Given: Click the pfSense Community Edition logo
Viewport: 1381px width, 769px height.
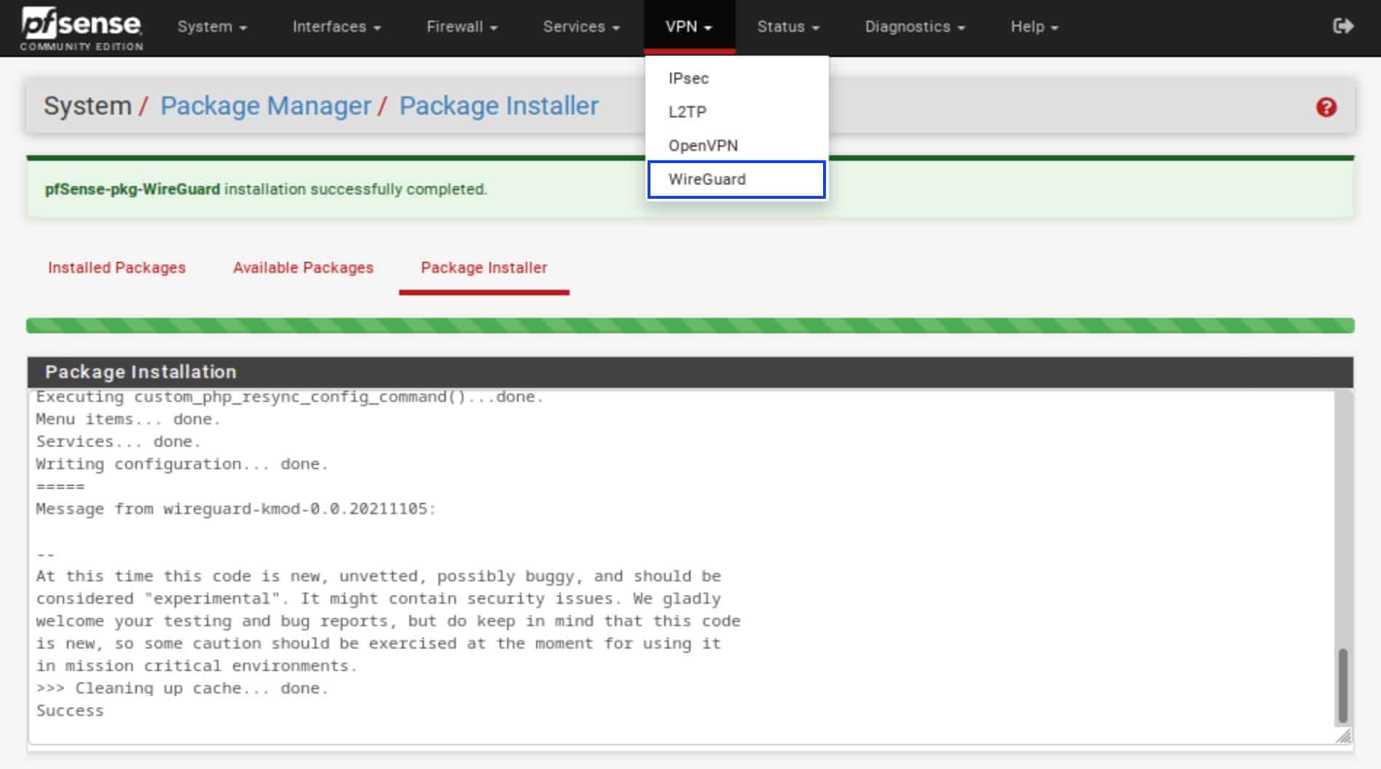Looking at the screenshot, I should point(82,28).
